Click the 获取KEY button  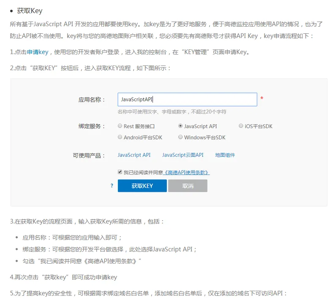tap(142, 186)
